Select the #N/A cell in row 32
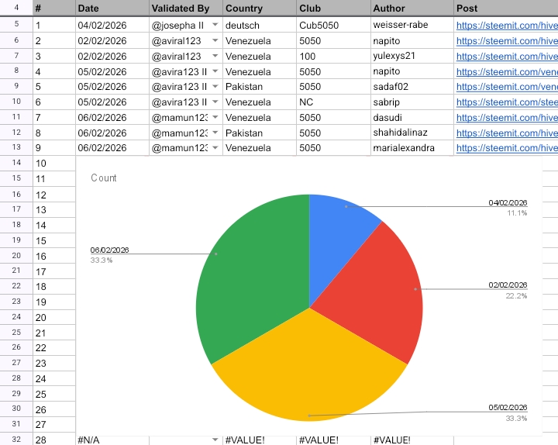Screen dimensions: 558x445 click(x=112, y=440)
